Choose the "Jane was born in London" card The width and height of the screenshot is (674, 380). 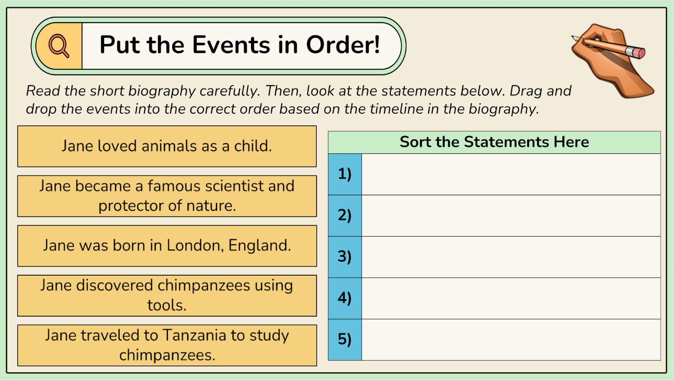pos(167,246)
